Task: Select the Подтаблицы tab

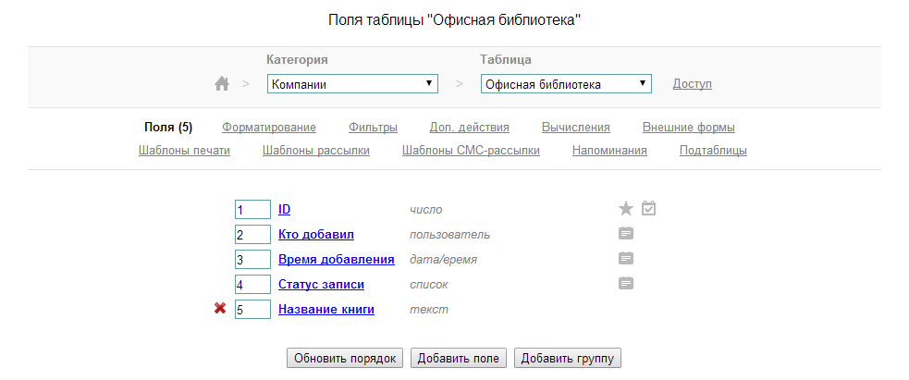Action: coord(713,151)
